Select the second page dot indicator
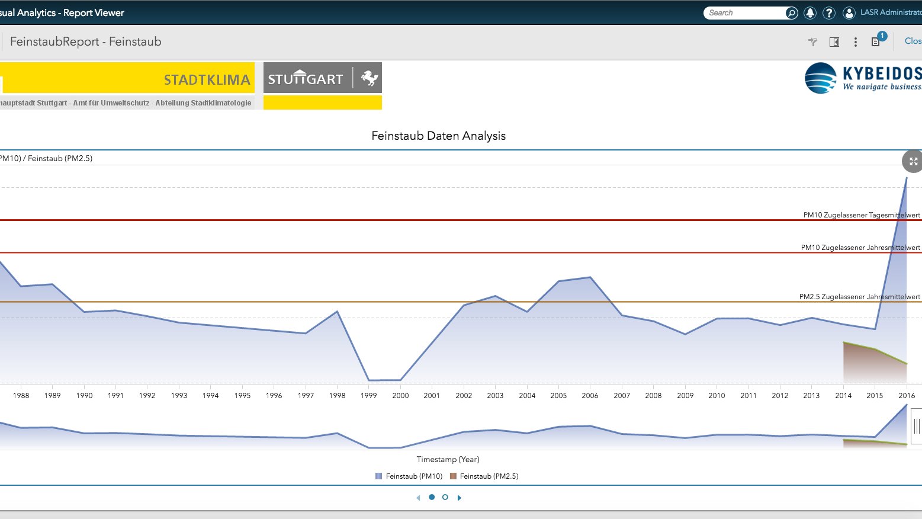The height and width of the screenshot is (519, 922). (x=445, y=497)
